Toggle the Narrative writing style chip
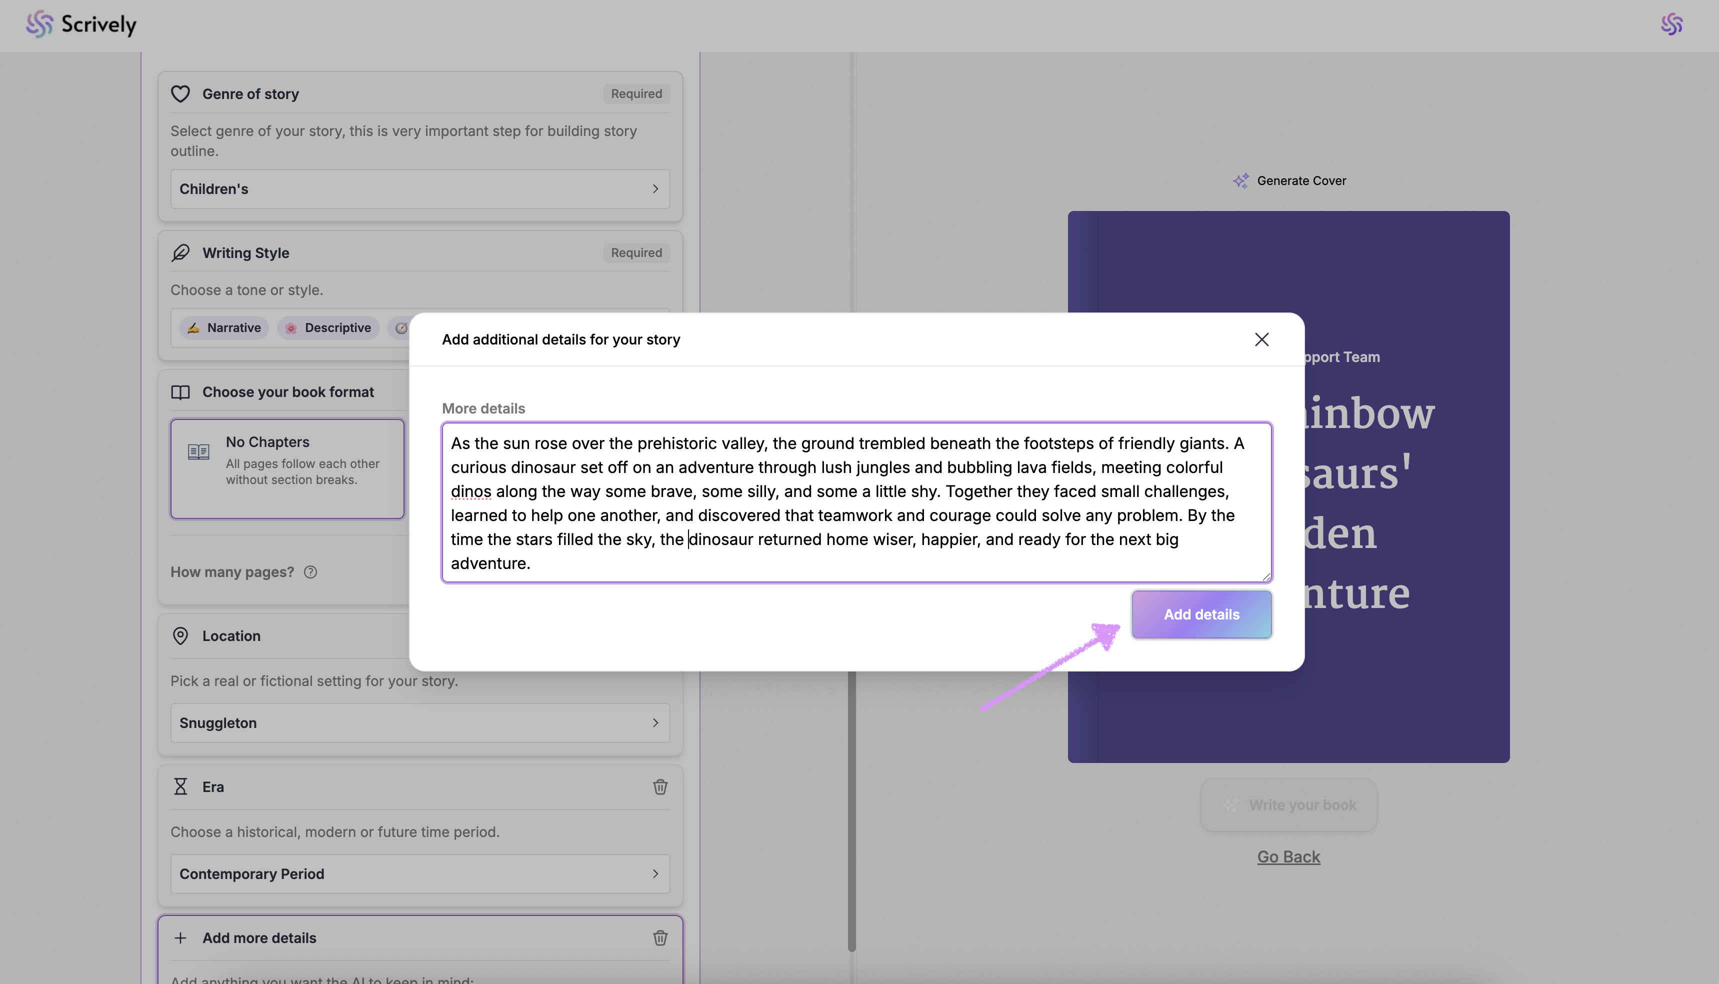Viewport: 1719px width, 984px height. tap(224, 328)
